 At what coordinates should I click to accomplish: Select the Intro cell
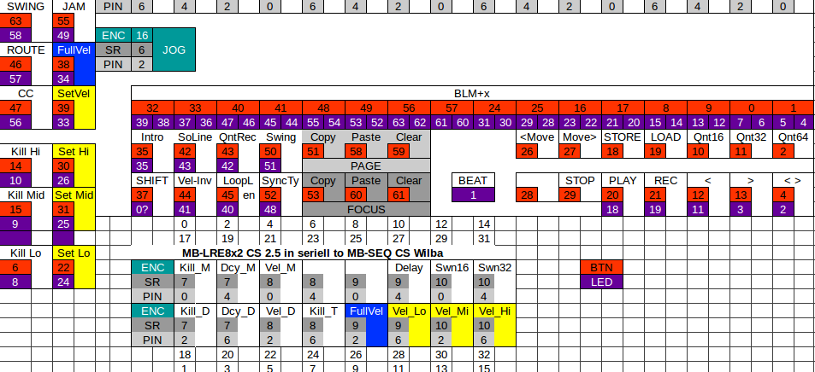pos(152,137)
